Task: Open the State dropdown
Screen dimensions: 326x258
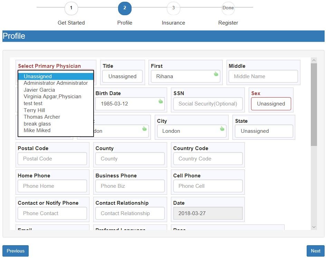Action: click(264, 131)
